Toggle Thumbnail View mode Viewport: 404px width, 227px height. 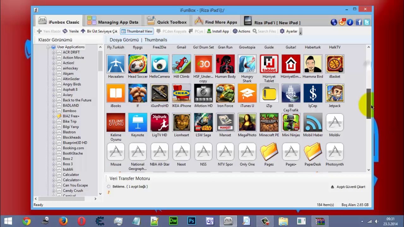(137, 31)
